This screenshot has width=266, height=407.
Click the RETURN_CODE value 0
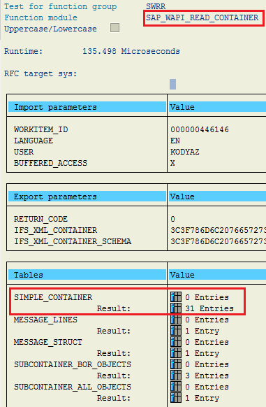coord(172,219)
